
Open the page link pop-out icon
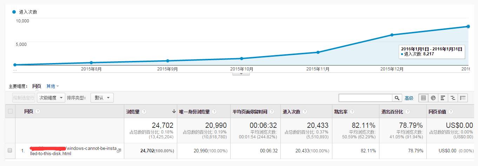tap(119, 150)
